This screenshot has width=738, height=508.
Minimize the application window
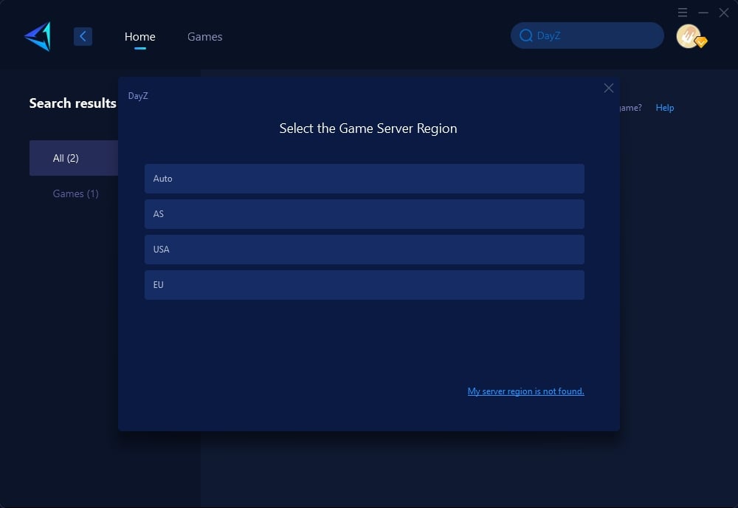[x=703, y=13]
